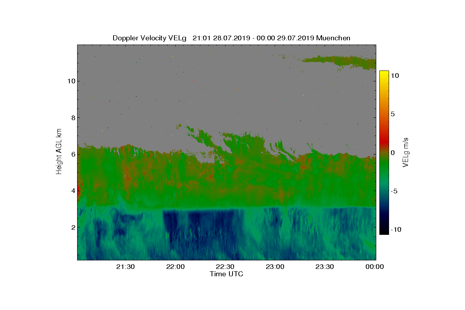
Task: Click the plot title 'Doppler Velocity VELg'
Action: point(150,38)
